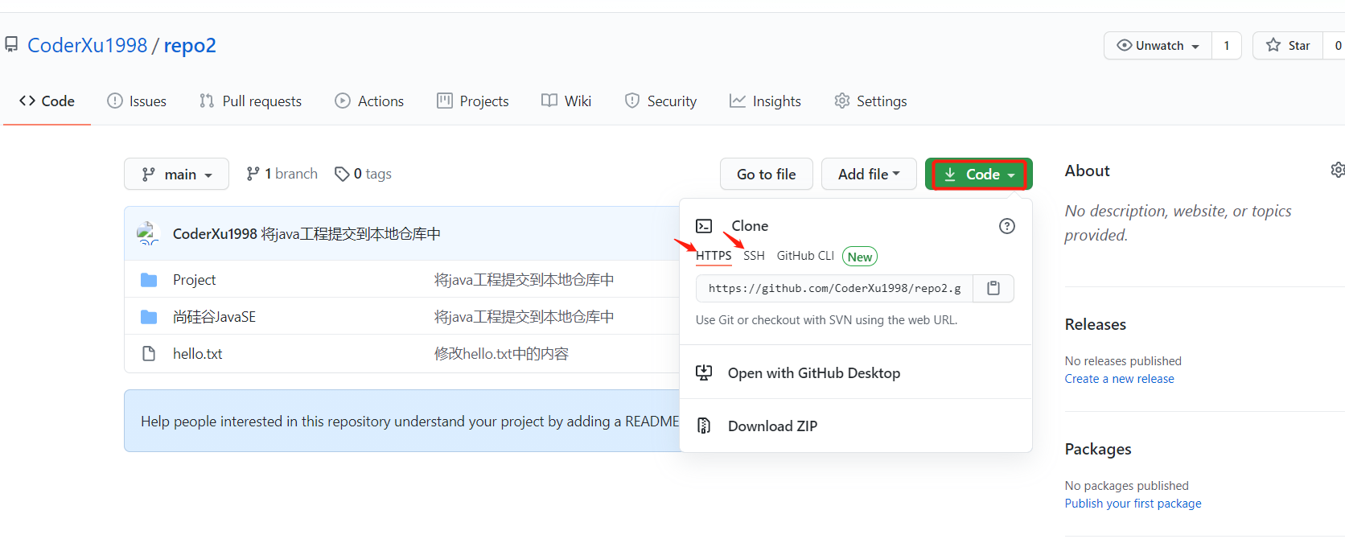Screen dimensions: 1345x543
Task: Open repository Settings tab
Action: click(x=870, y=101)
